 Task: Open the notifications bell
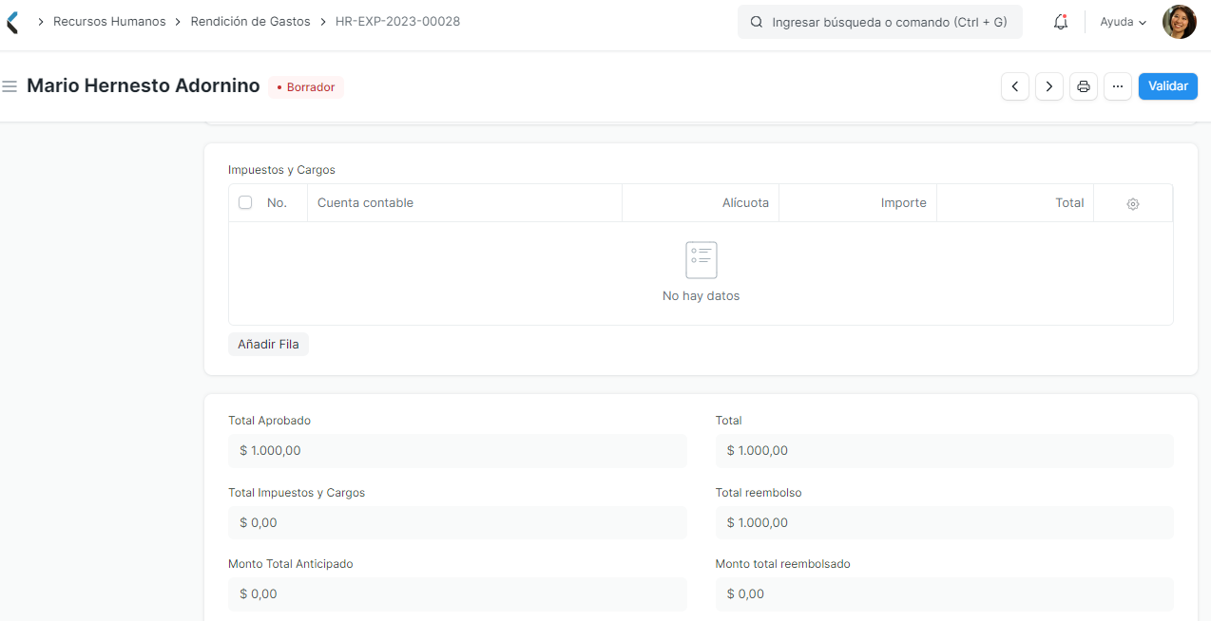point(1061,22)
